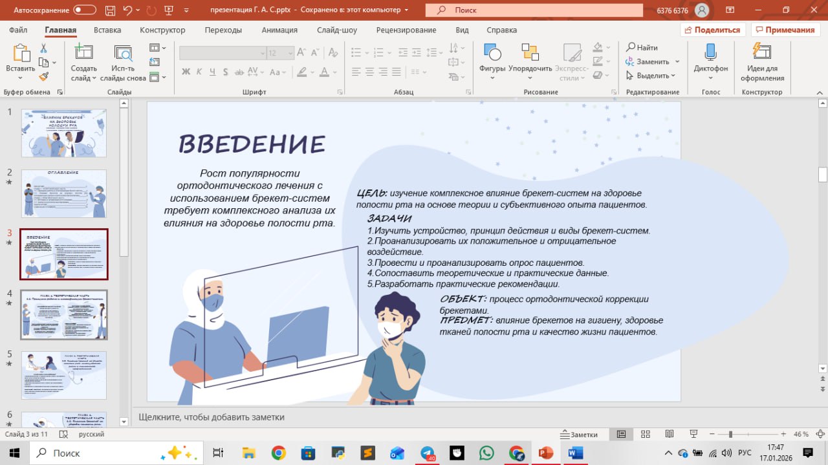
Task: Open Telegram from the taskbar
Action: coord(428,453)
